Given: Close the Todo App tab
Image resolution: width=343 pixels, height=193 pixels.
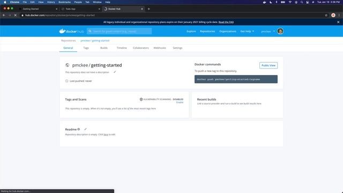Looking at the screenshot, I should (x=99, y=9).
